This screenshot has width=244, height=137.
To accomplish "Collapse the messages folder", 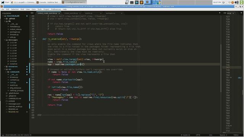I will [x=5, y=40].
